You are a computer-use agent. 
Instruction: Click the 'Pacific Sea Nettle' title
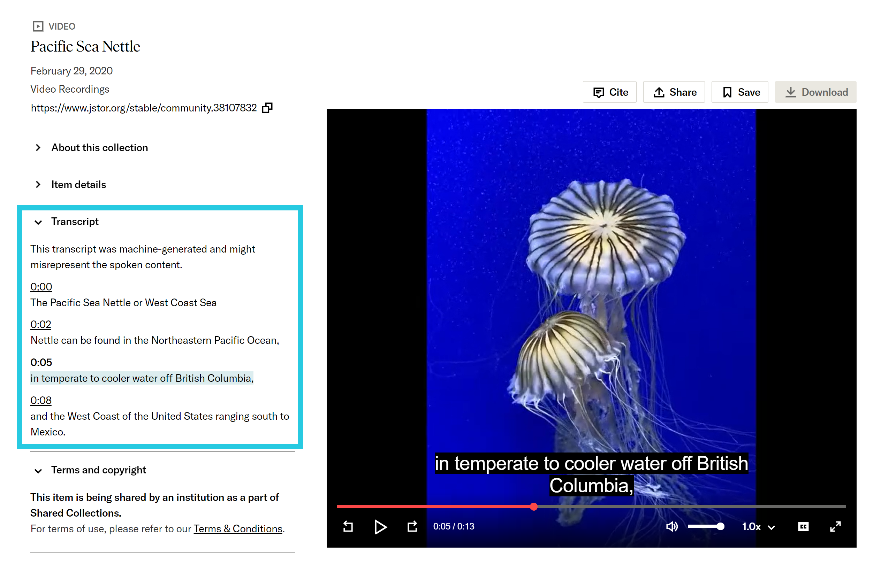(85, 46)
